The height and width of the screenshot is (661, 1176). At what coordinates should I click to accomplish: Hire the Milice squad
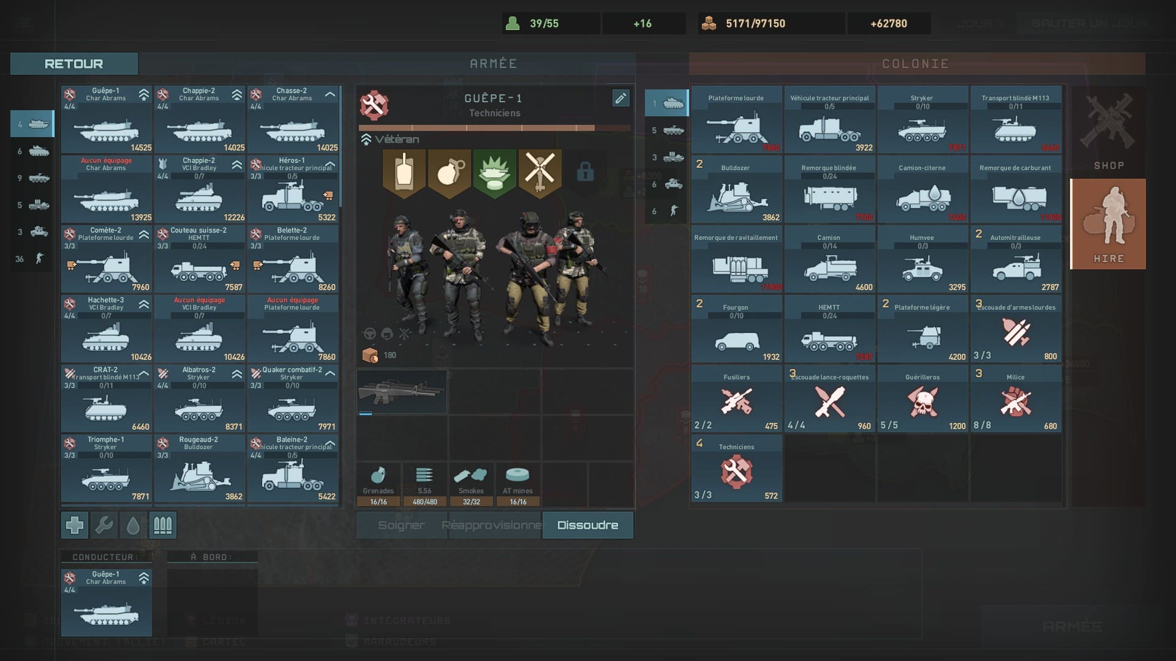1016,398
